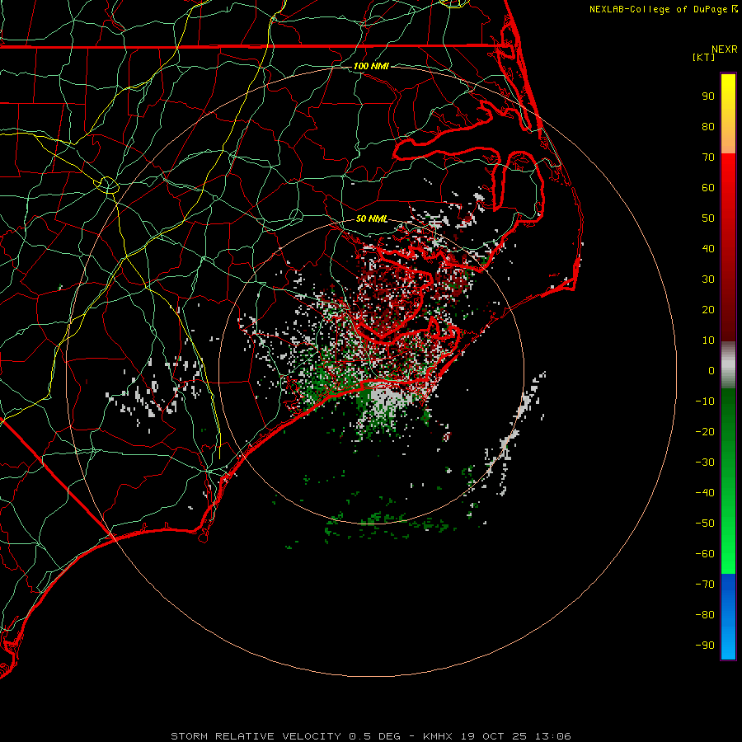Screen dimensions: 742x742
Task: Pick the gray zero-velocity segment of color bar
Action: coord(728,365)
